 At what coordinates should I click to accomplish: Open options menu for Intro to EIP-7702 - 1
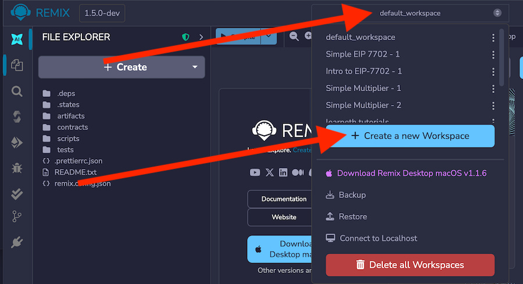pos(493,71)
